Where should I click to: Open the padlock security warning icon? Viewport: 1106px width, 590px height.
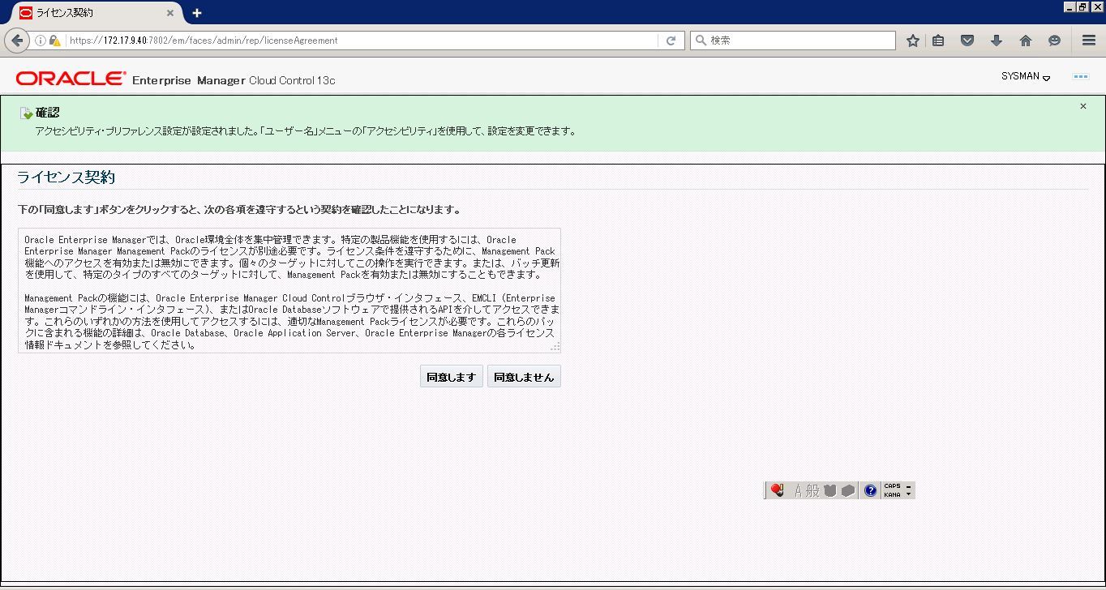tap(54, 41)
